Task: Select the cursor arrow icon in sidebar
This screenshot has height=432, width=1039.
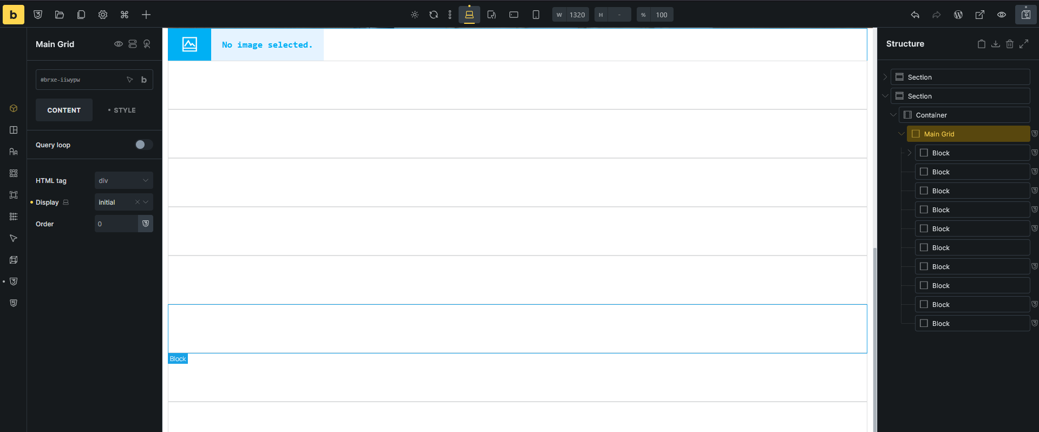Action: point(14,238)
